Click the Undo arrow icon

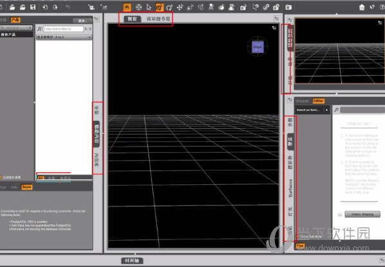click(x=67, y=7)
